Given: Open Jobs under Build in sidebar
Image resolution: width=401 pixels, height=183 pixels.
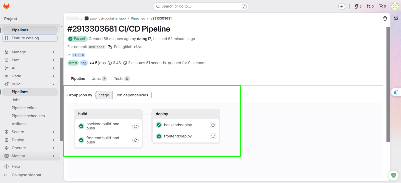Looking at the screenshot, I should (x=30, y=100).
